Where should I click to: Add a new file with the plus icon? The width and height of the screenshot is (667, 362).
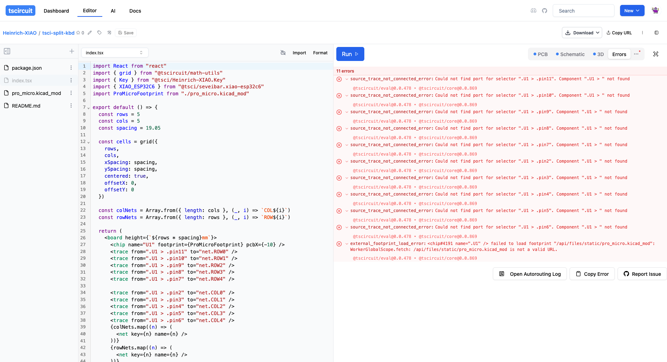(x=72, y=51)
